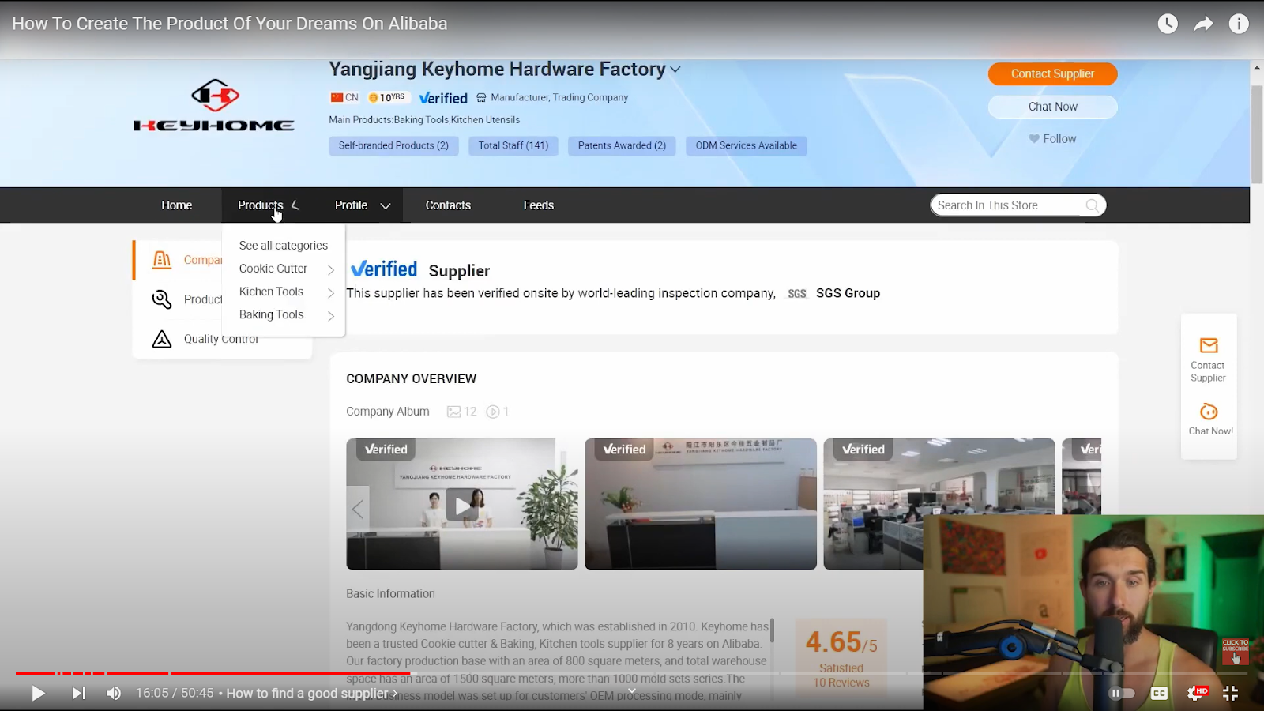Skip to the next video
The width and height of the screenshot is (1264, 711).
click(79, 693)
